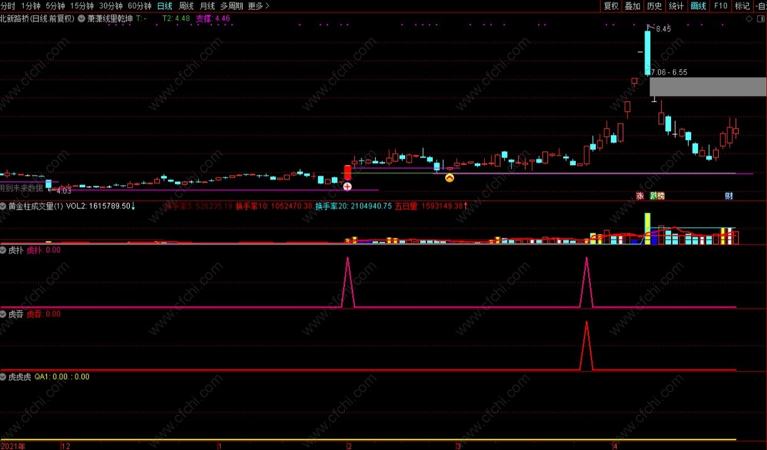Switch to the 1分钟 period tab
The width and height of the screenshot is (767, 450).
point(30,6)
